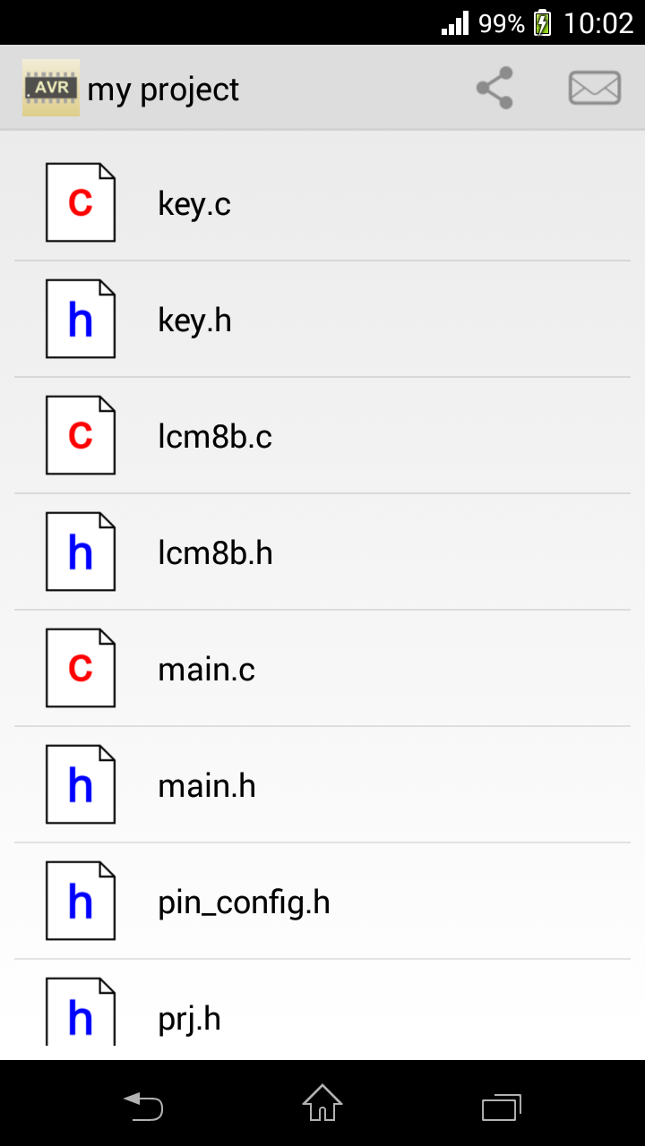Tap the share icon in the action bar
Screen dimensions: 645x1146
pos(494,88)
